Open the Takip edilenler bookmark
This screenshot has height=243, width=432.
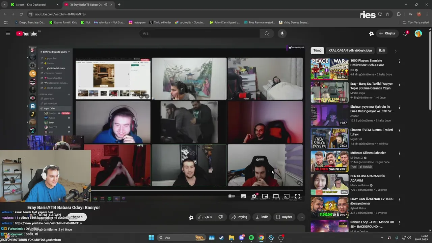160,23
